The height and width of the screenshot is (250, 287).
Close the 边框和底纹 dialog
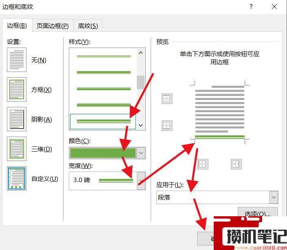point(274,7)
